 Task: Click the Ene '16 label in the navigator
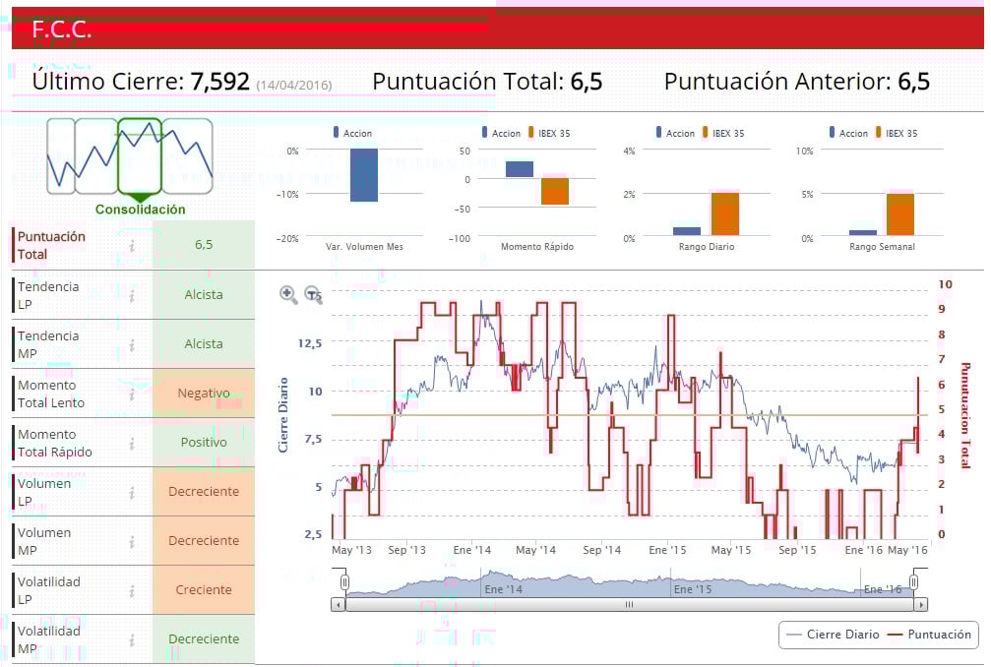(883, 589)
